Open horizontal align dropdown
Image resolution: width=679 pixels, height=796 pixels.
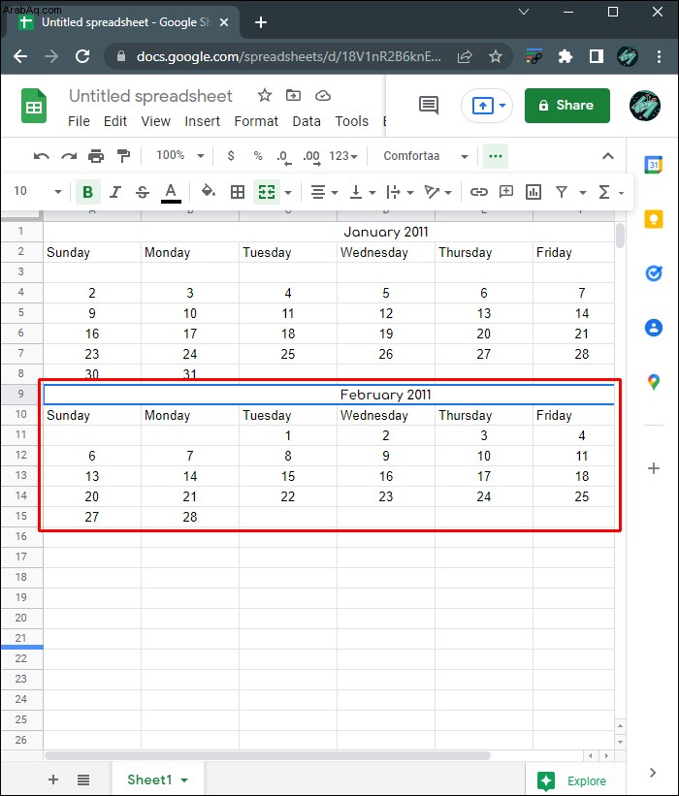[324, 192]
